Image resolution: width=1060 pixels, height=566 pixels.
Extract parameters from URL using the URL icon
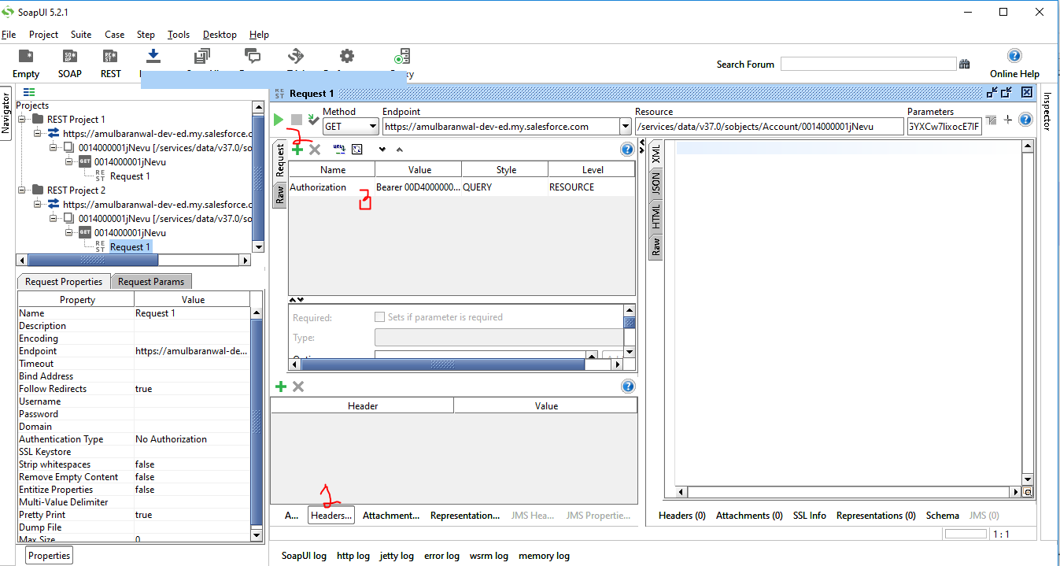[338, 149]
